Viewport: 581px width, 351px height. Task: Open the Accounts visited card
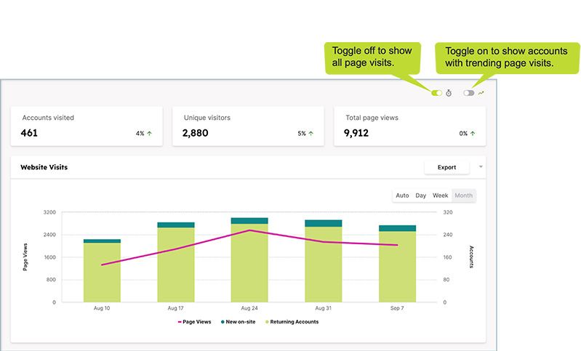click(x=87, y=126)
